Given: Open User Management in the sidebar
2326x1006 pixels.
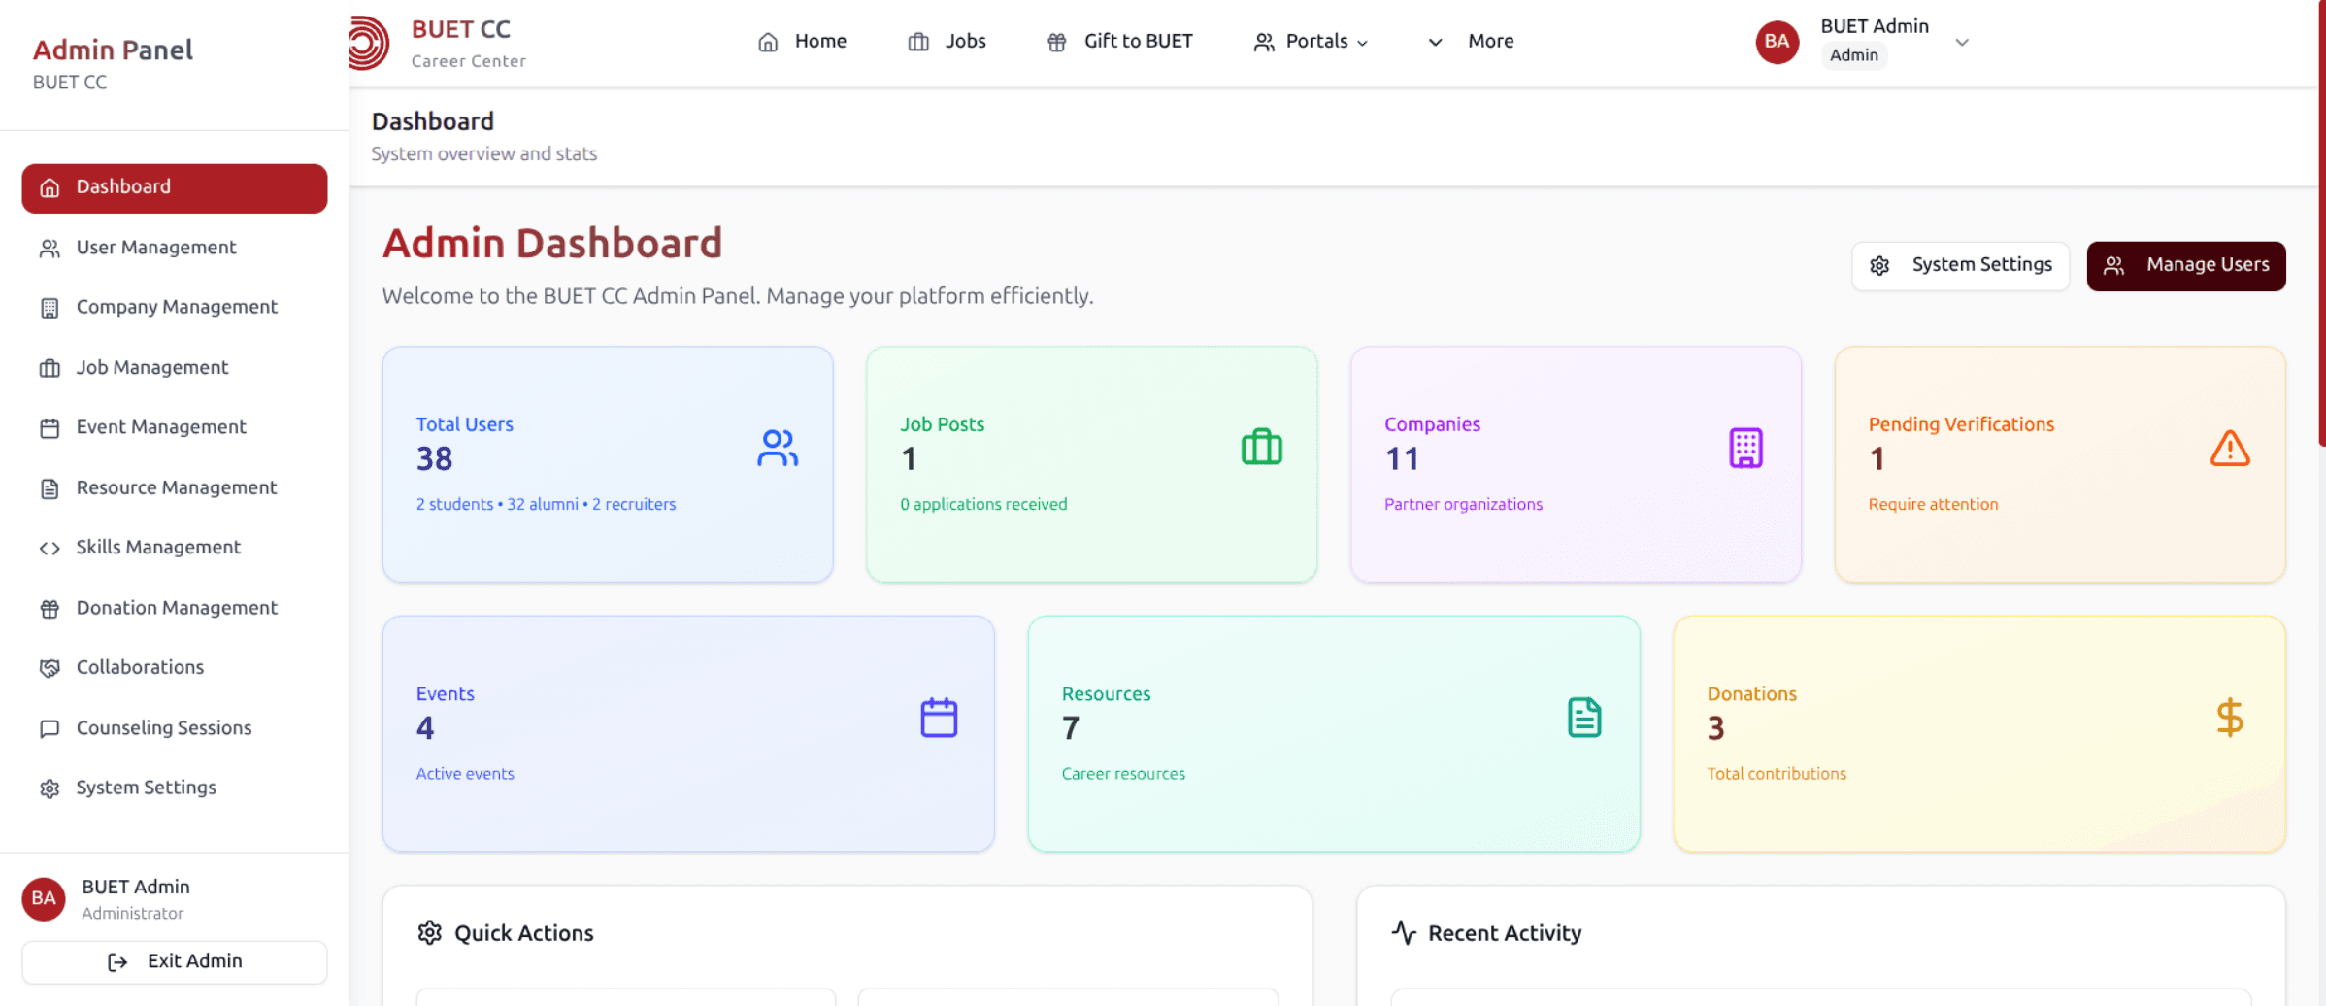Looking at the screenshot, I should [x=156, y=248].
